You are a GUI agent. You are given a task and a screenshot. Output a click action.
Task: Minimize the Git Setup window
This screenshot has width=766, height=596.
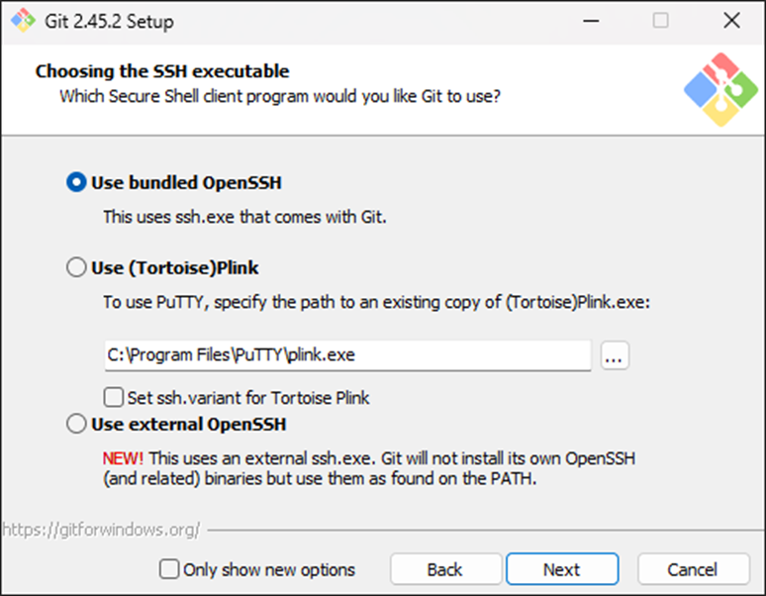[x=590, y=21]
